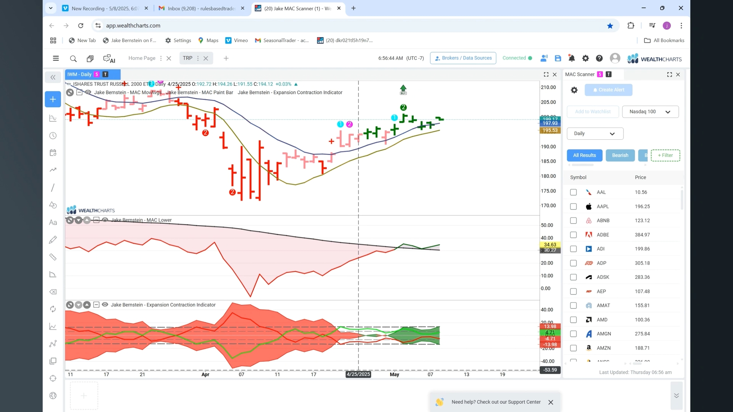Check the ADSK symbol checkbox

(x=573, y=277)
